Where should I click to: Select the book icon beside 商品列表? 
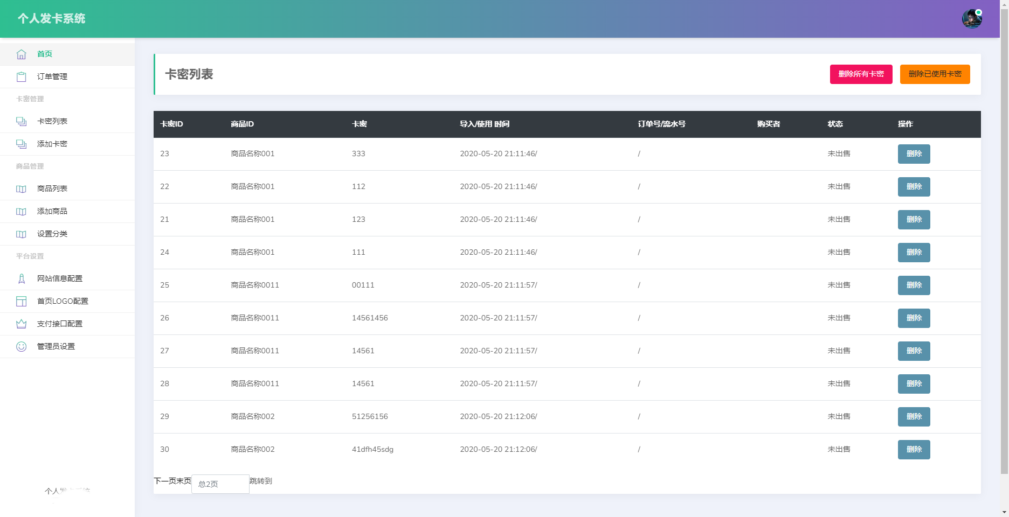pos(21,188)
